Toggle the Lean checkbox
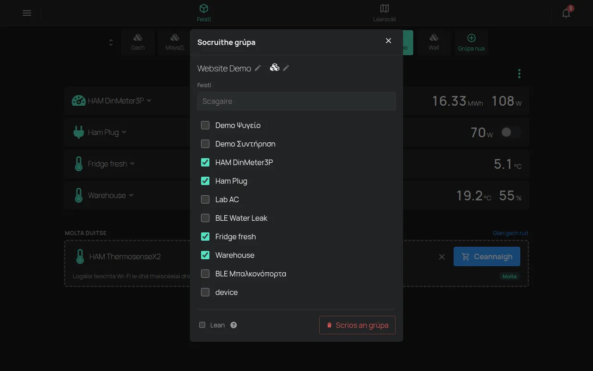Screen dimensions: 593x371 tap(202, 325)
